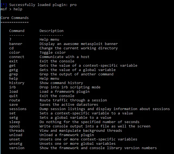This screenshot has width=174, height=154.
Task: Click the 'Saves the active datastores' text
Action: pyautogui.click(x=69, y=105)
